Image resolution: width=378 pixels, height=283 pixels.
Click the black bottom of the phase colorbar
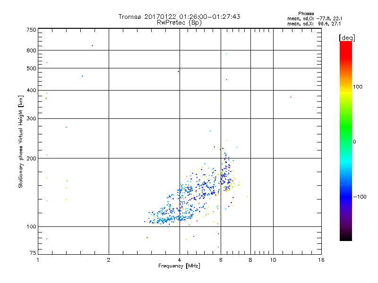pyautogui.click(x=346, y=237)
